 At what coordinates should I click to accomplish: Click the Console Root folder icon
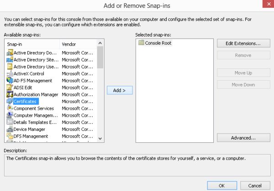click(141, 42)
